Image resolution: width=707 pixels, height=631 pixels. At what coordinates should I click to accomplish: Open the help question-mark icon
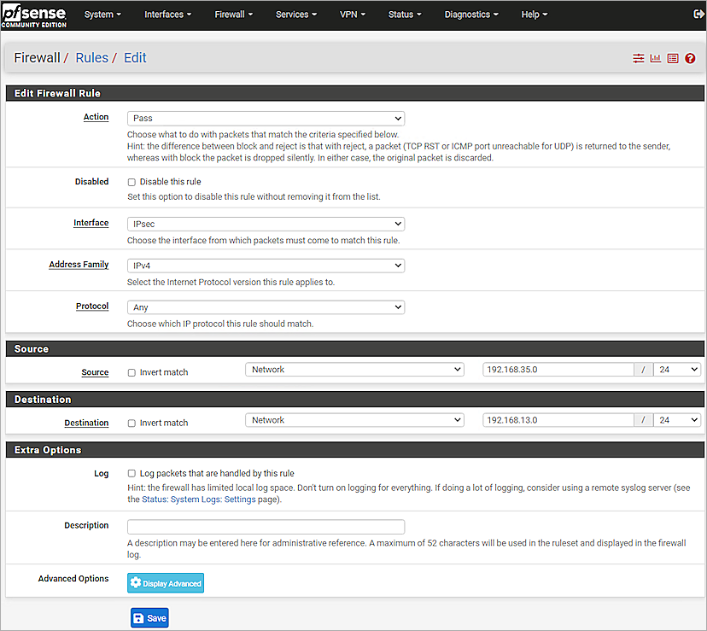(690, 58)
